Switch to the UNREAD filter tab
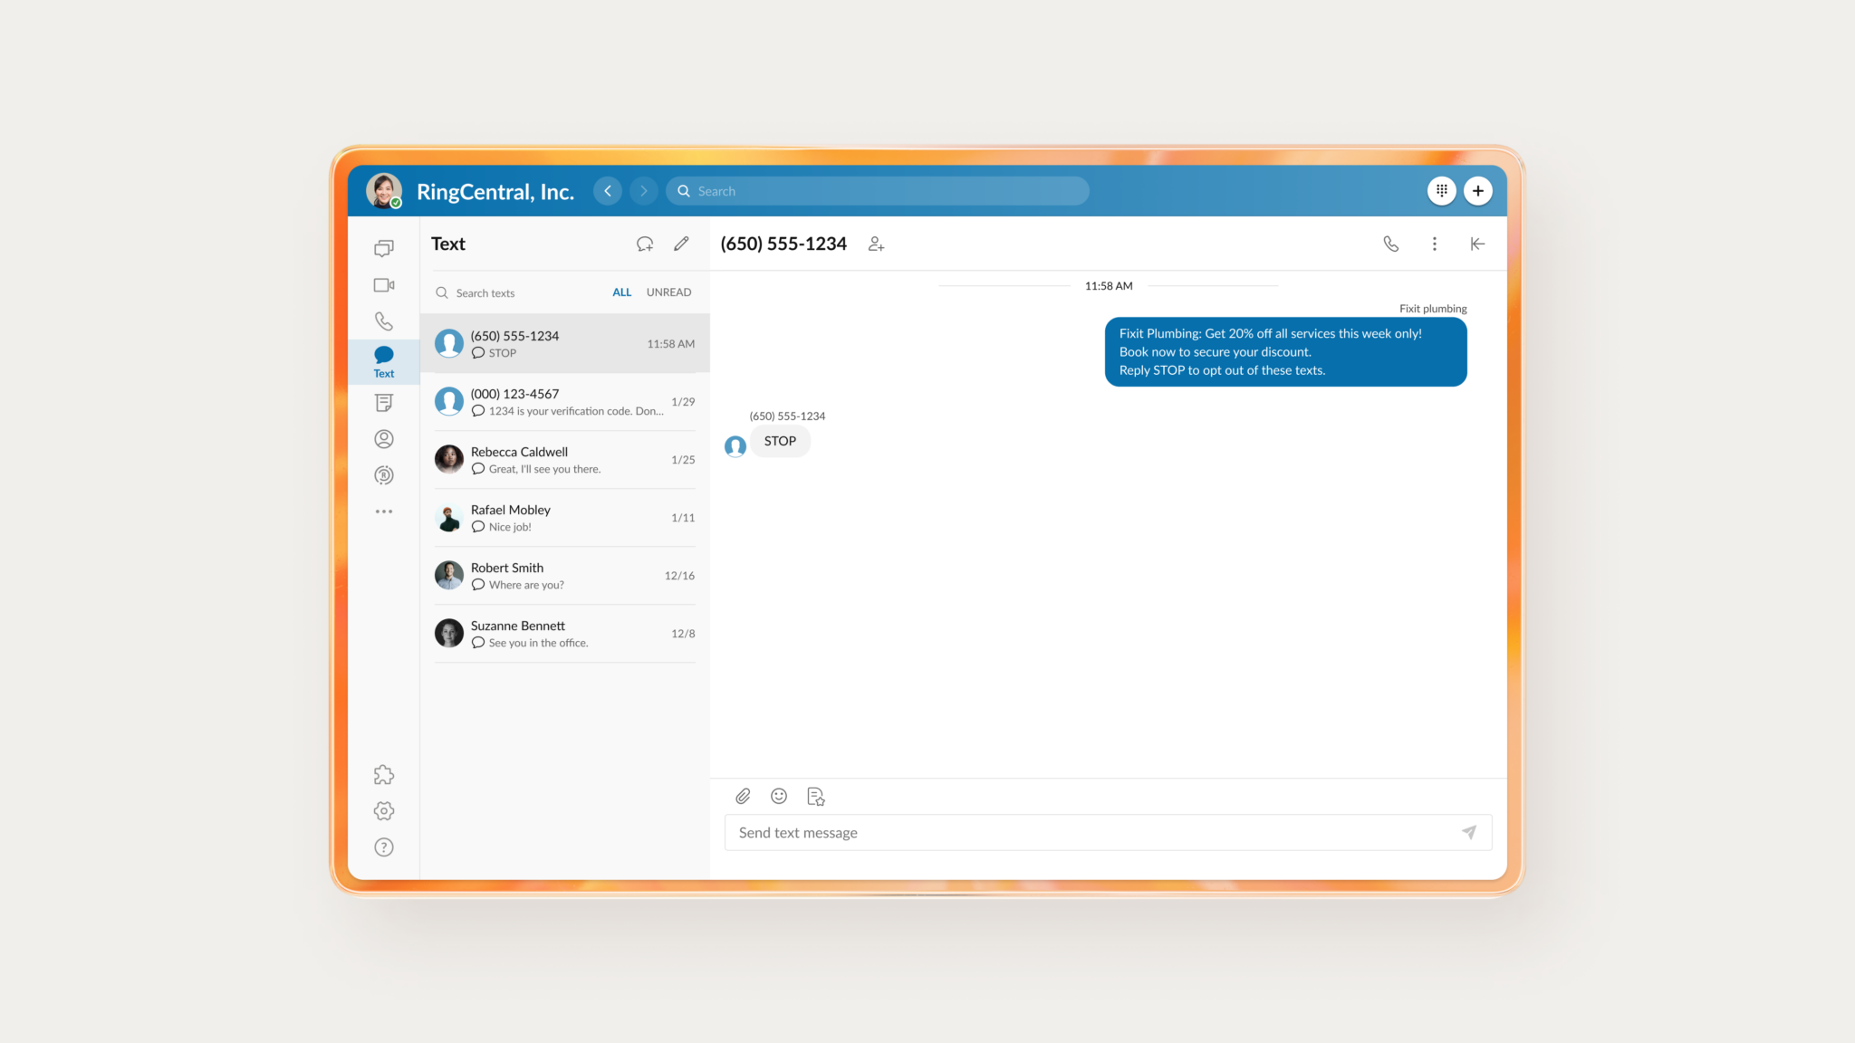This screenshot has height=1043, width=1855. coord(668,292)
